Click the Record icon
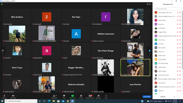The image size is (183, 103). [81, 96]
